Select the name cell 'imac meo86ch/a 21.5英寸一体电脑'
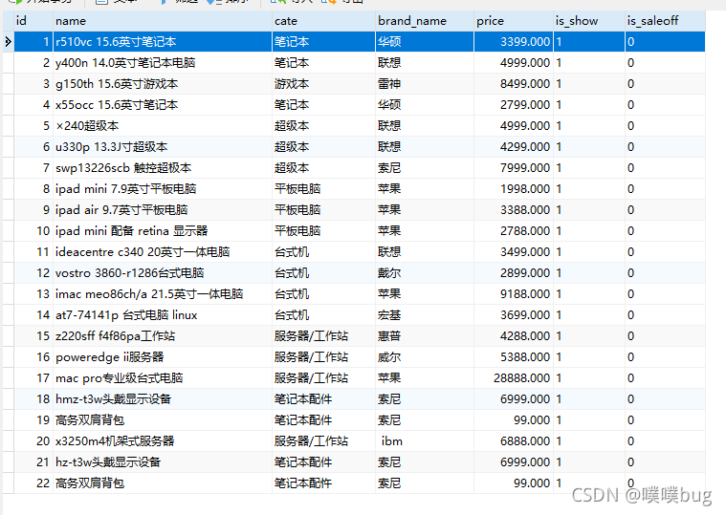This screenshot has width=726, height=515. [162, 294]
